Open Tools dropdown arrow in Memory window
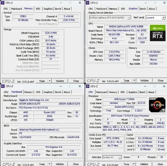 point(50,81)
